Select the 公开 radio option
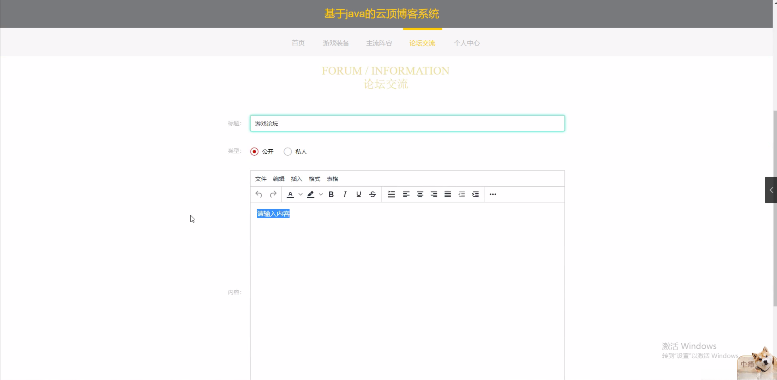This screenshot has height=380, width=777. [255, 151]
